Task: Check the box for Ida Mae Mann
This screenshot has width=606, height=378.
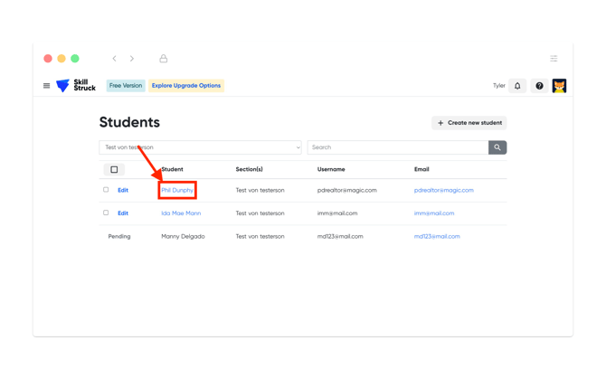Action: [x=106, y=213]
